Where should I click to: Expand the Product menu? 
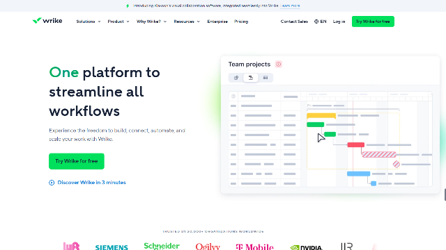click(x=118, y=22)
